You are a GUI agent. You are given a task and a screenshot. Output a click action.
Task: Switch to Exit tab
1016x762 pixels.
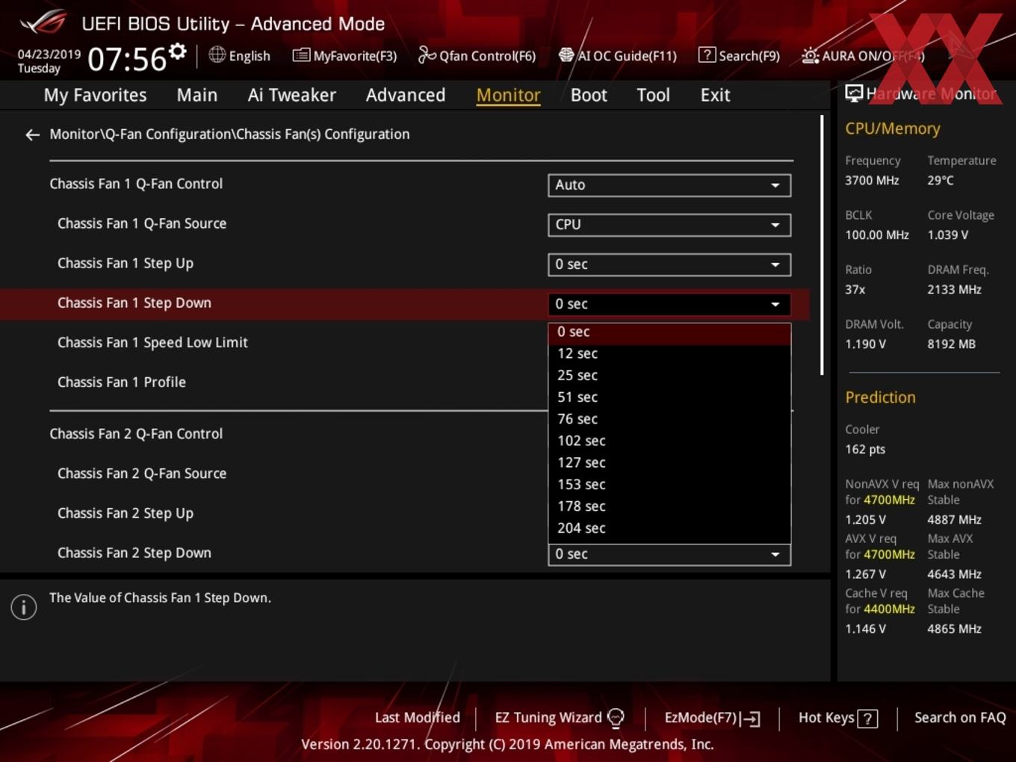[715, 96]
